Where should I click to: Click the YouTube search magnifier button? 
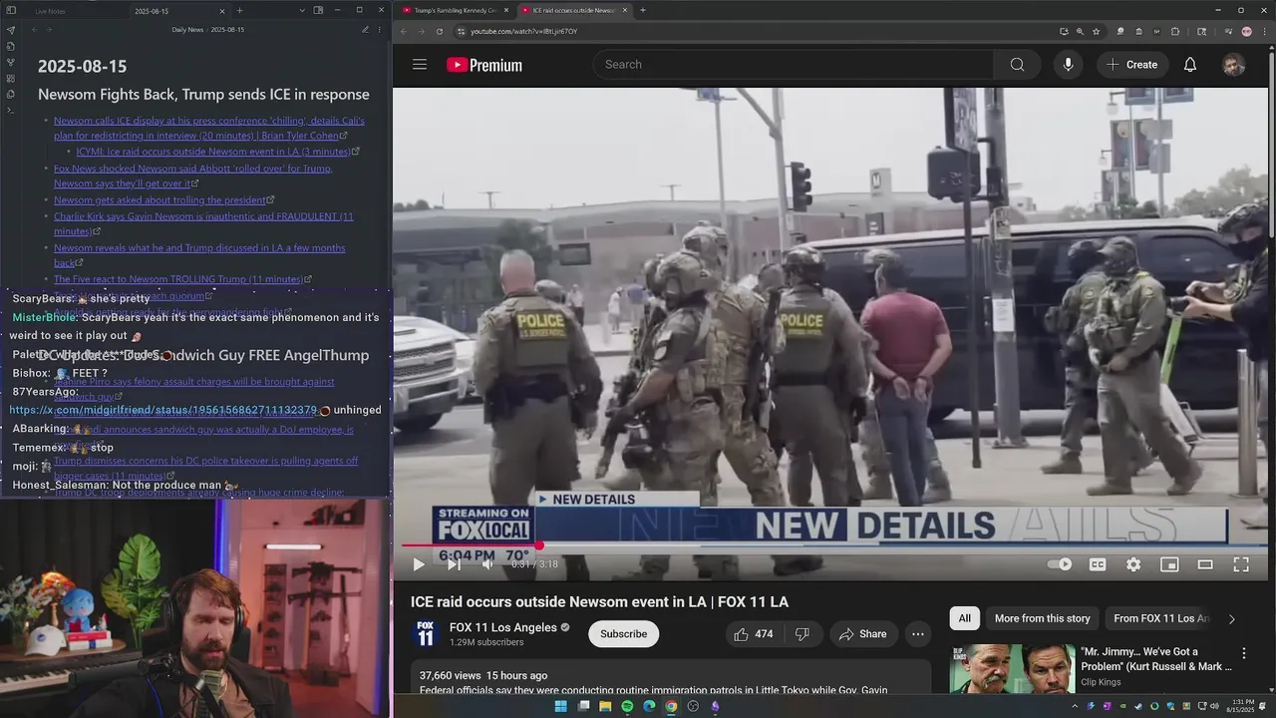(1017, 65)
